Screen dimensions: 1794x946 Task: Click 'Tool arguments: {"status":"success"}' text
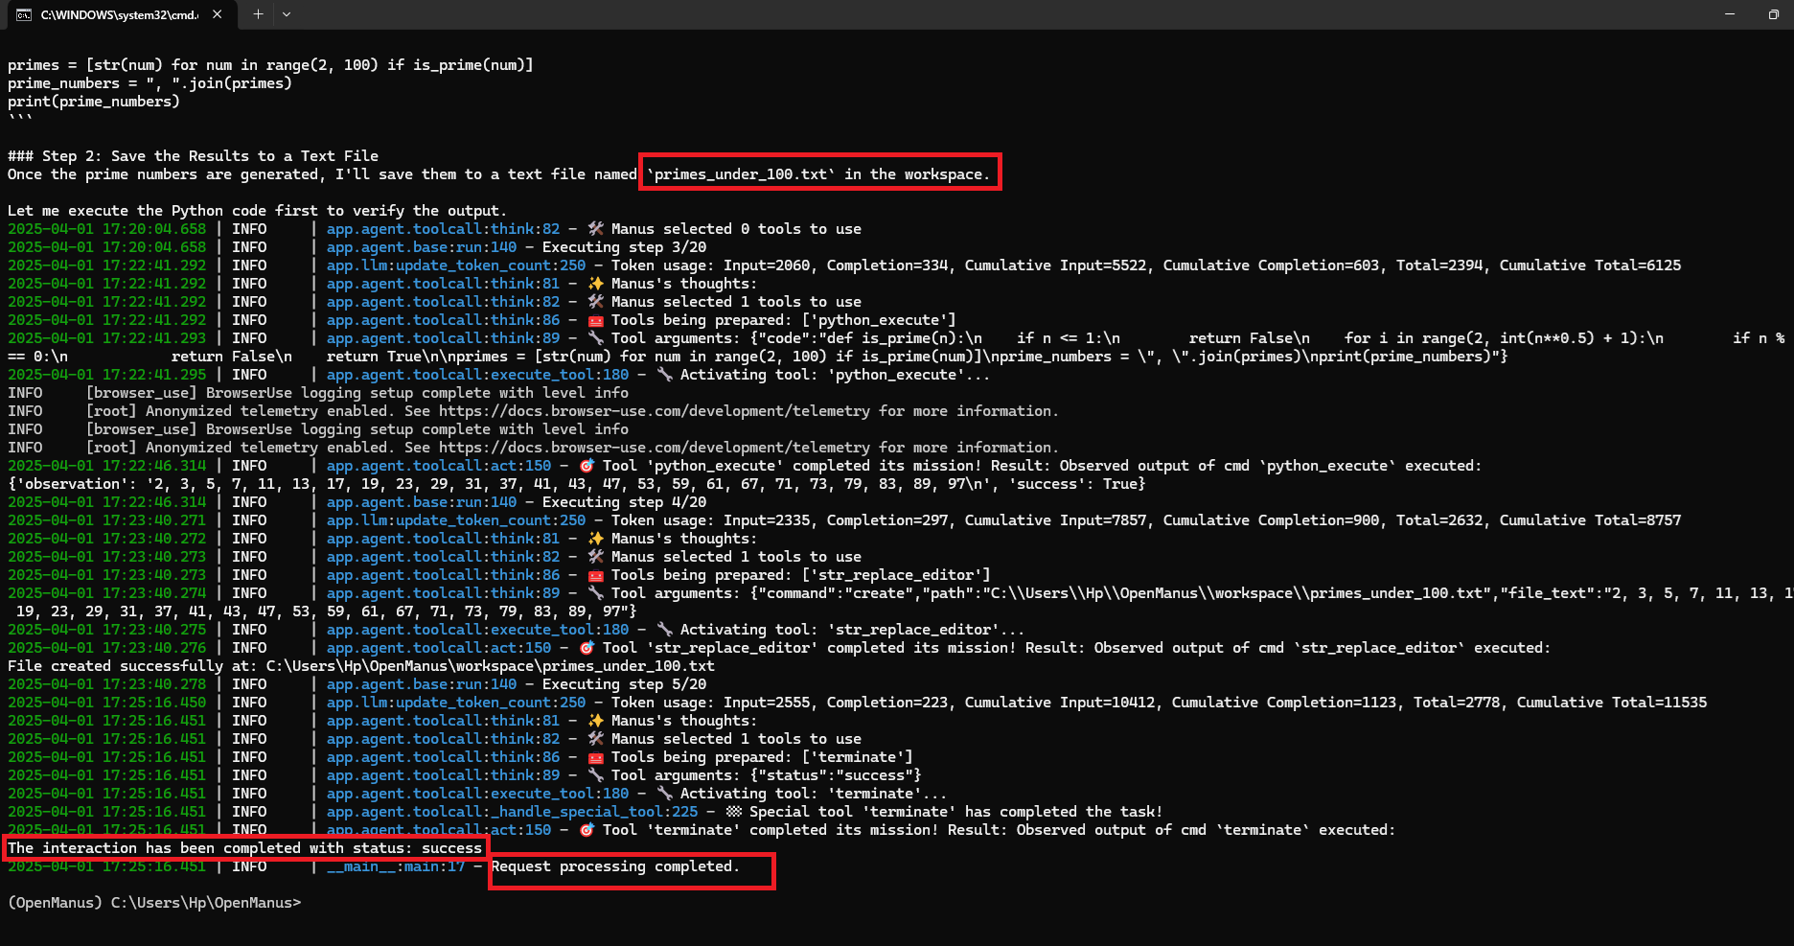click(x=766, y=775)
